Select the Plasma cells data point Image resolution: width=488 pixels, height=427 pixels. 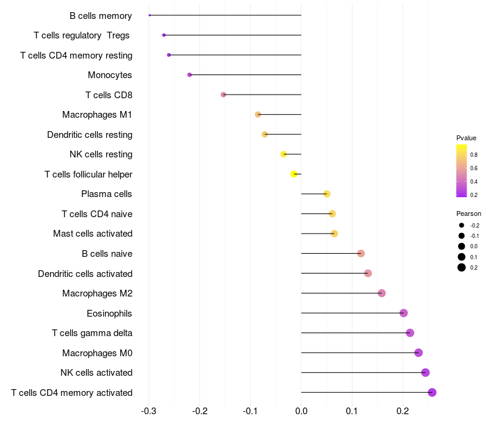point(327,194)
